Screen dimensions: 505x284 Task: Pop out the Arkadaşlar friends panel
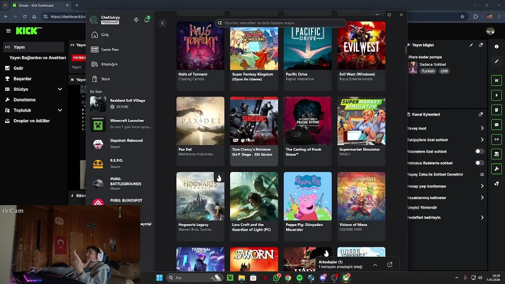click(390, 265)
